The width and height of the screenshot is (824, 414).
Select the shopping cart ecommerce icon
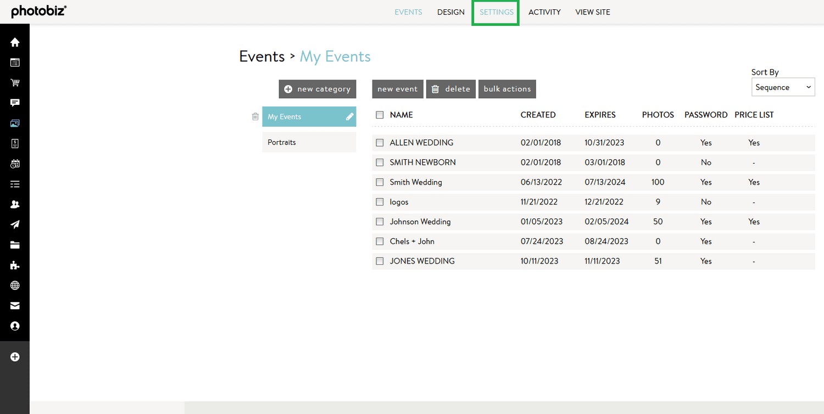(15, 82)
